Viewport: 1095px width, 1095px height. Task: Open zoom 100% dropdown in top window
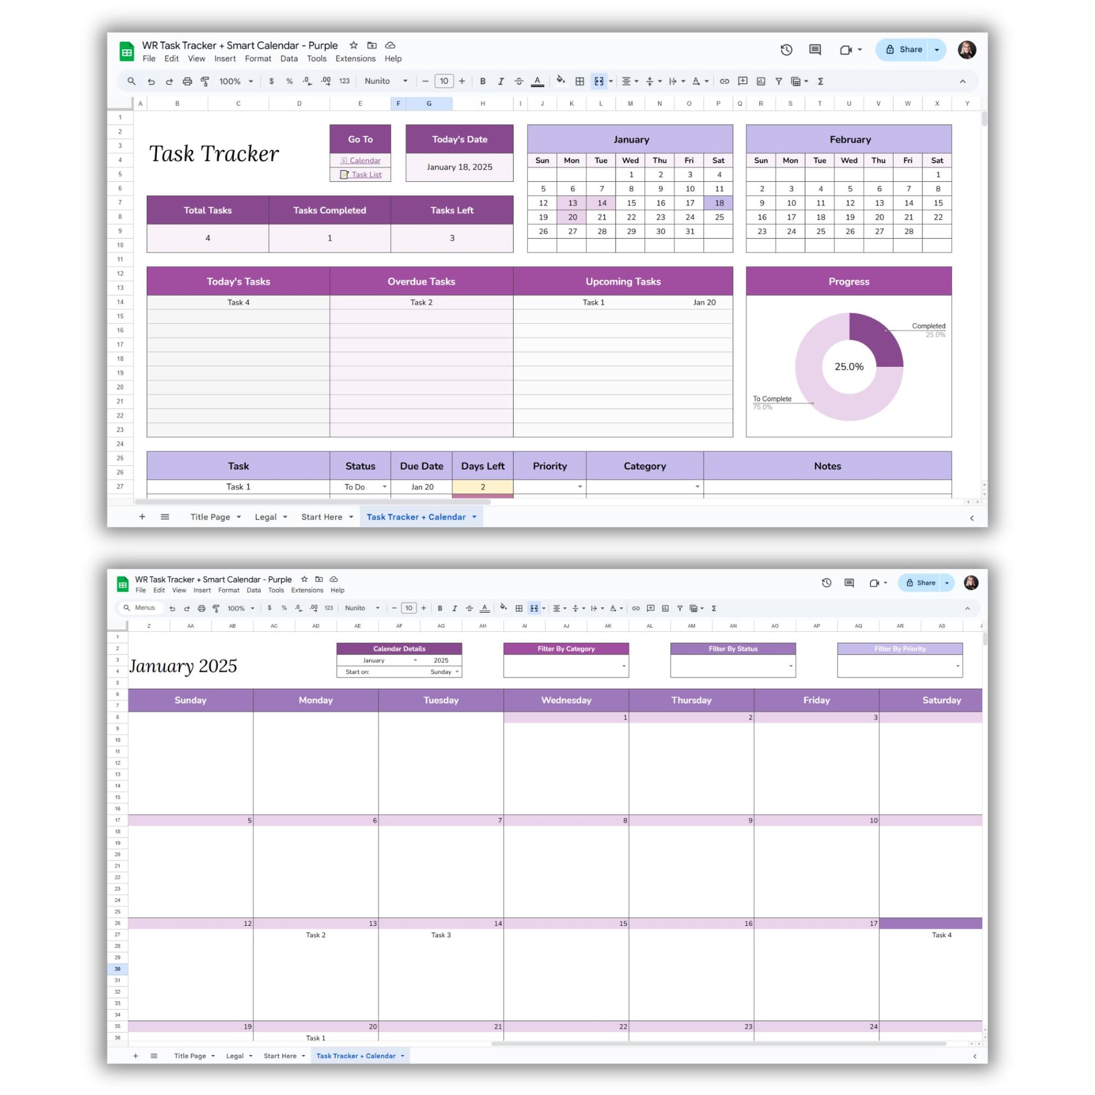pyautogui.click(x=236, y=81)
